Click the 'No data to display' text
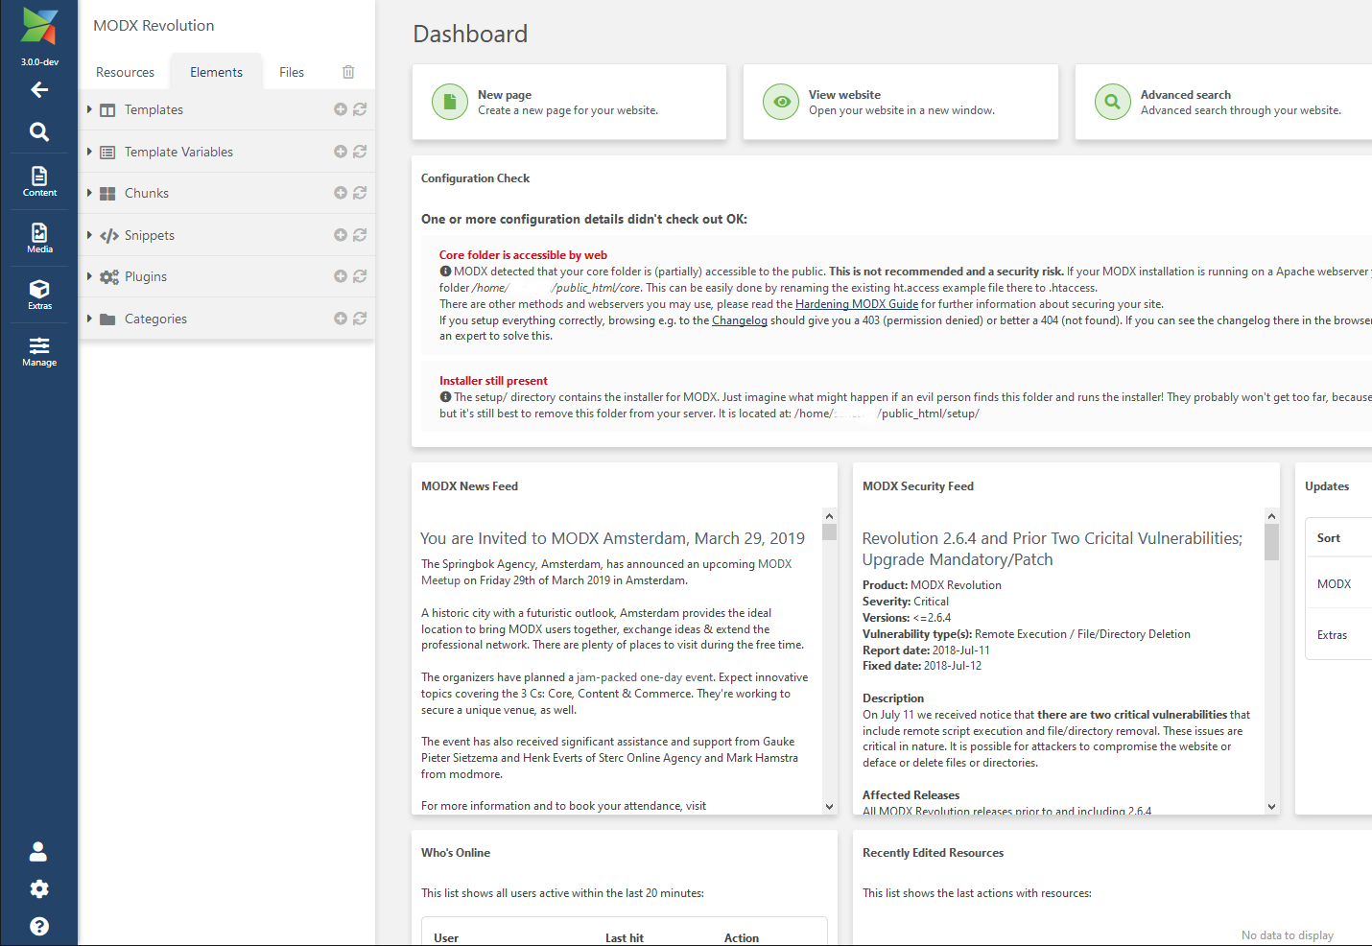The image size is (1372, 946). coord(1288,935)
